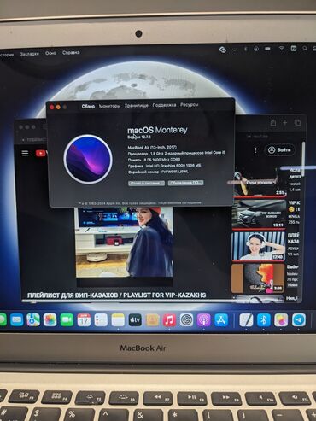This screenshot has width=316, height=421.
Task: Open Mail from the Dock
Action: click(x=17, y=320)
